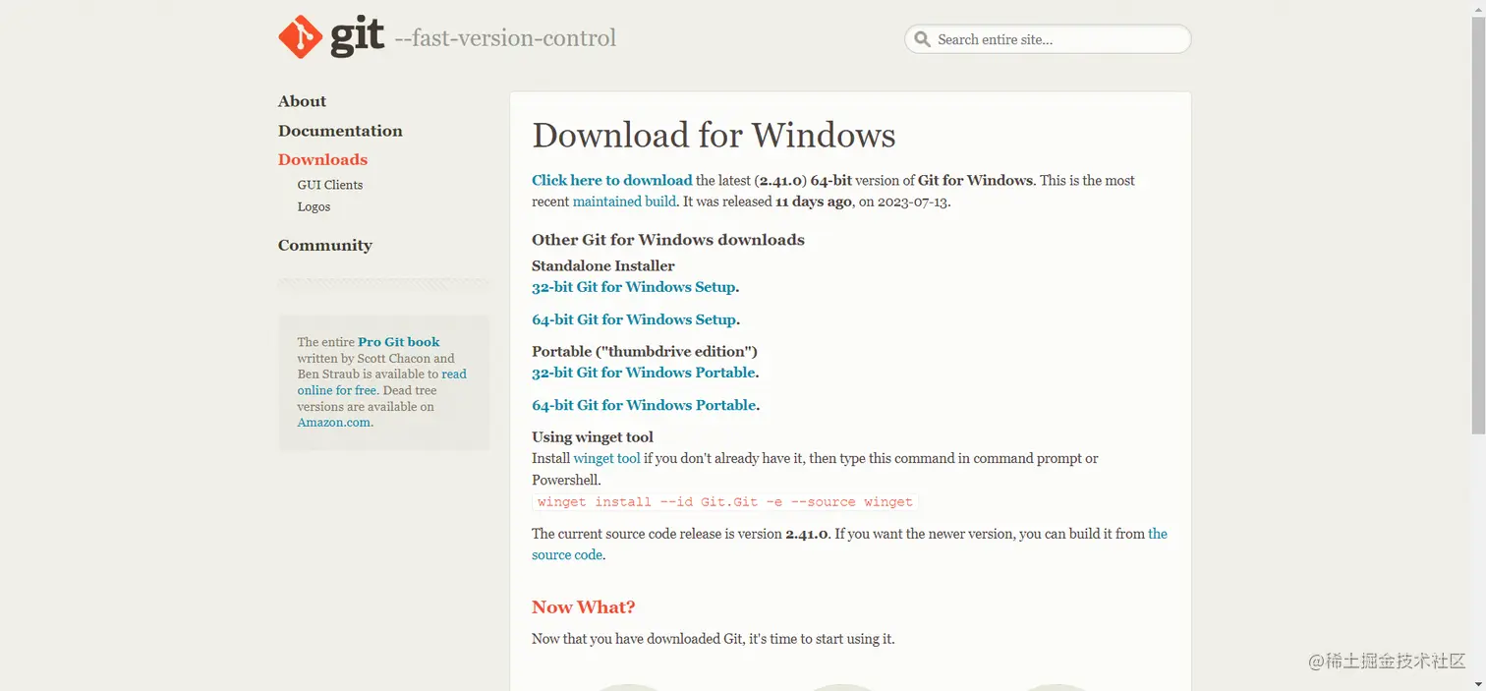Click the scrollbar up arrow
The height and width of the screenshot is (691, 1486).
[1478, 8]
